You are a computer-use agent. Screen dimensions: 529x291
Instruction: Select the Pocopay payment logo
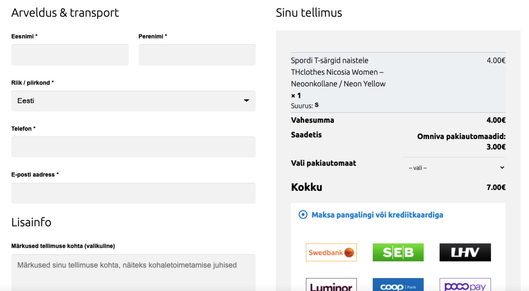(465, 285)
